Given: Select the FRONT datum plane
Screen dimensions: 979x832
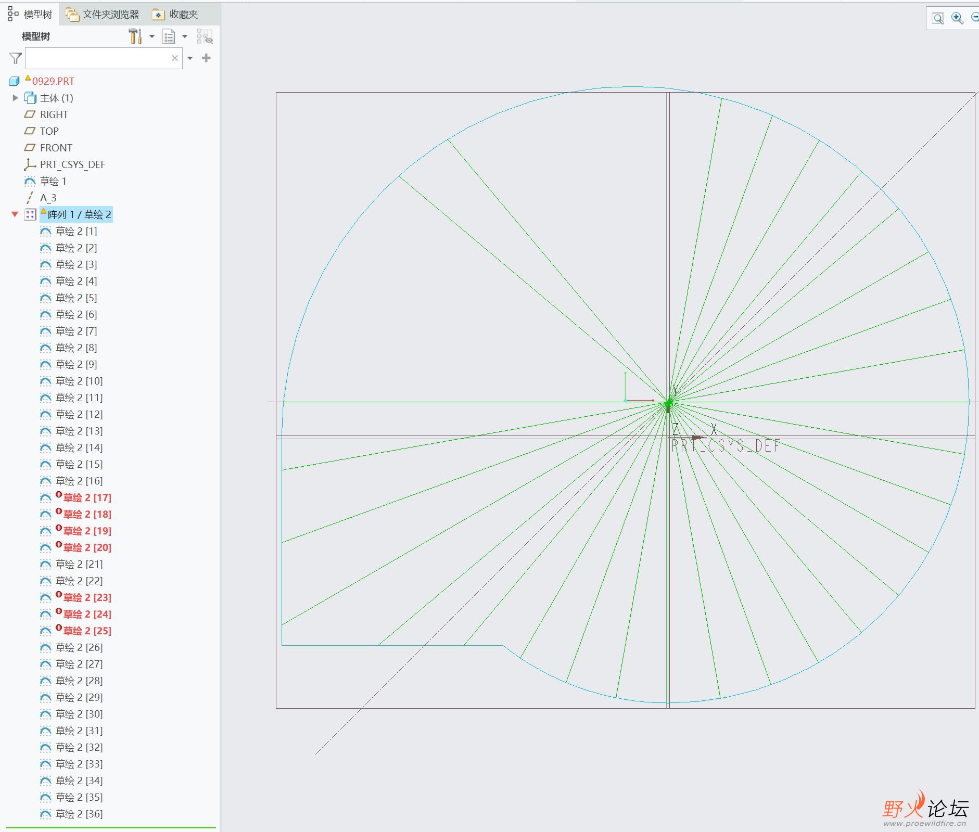Looking at the screenshot, I should (x=56, y=148).
